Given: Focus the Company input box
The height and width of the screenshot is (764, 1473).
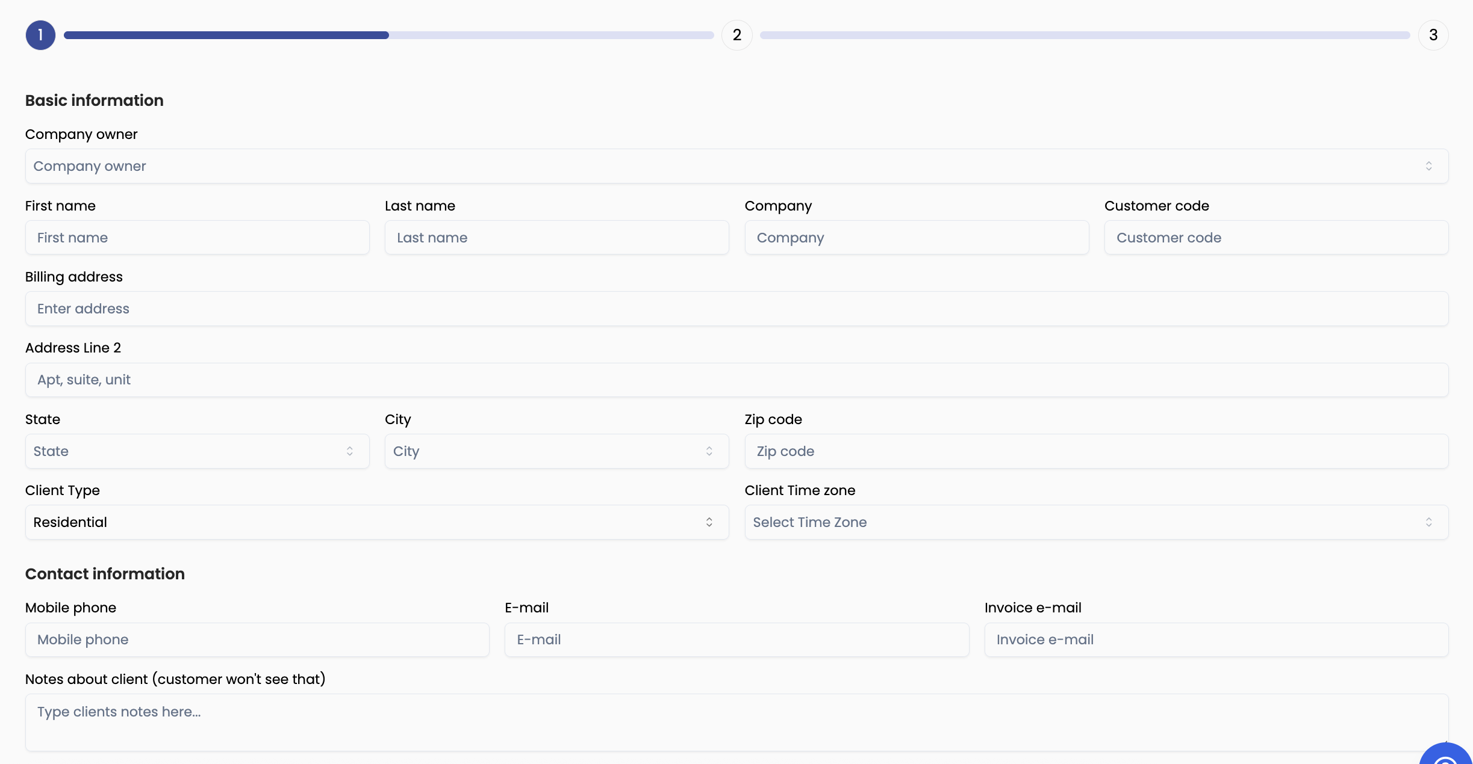Looking at the screenshot, I should click(916, 237).
